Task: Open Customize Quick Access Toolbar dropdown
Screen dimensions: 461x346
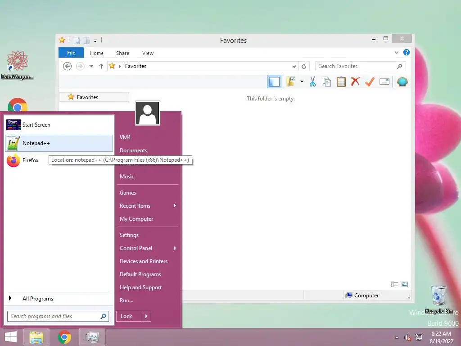Action: tap(95, 41)
